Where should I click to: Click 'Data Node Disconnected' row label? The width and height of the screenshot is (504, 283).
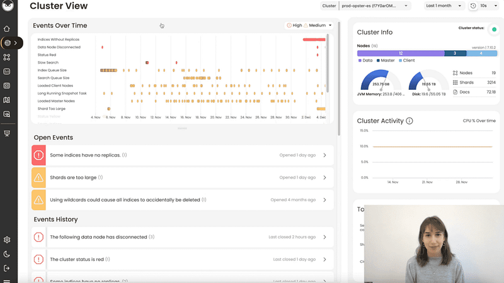(59, 47)
